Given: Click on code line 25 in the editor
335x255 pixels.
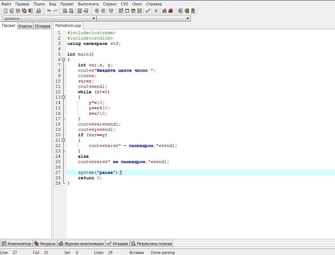Looking at the screenshot, I should [123, 162].
